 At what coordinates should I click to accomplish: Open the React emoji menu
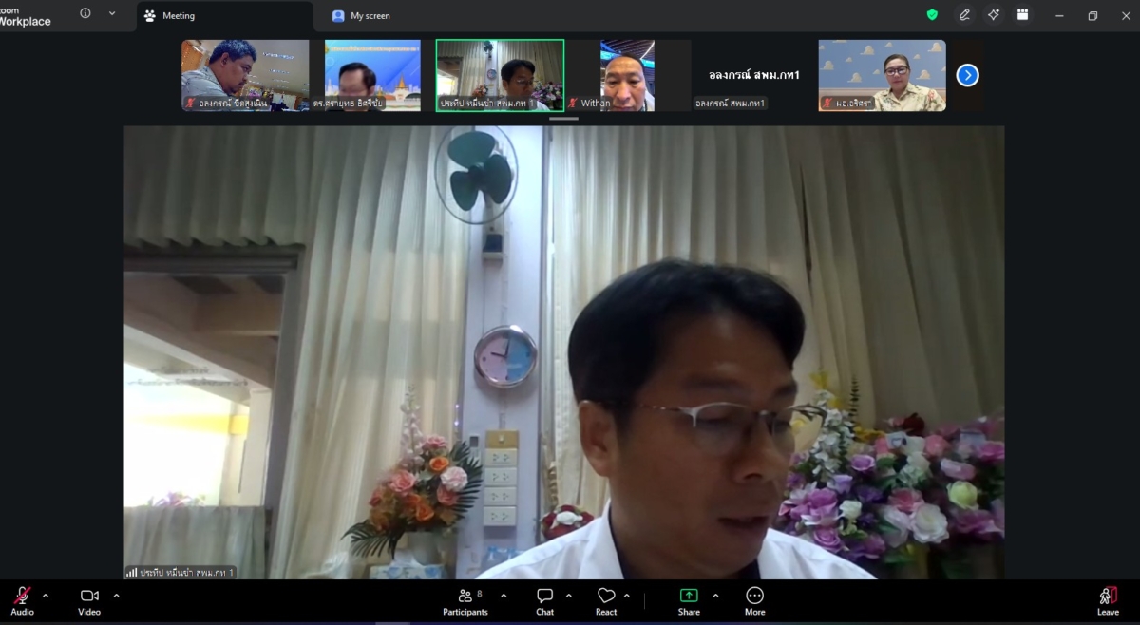[606, 600]
